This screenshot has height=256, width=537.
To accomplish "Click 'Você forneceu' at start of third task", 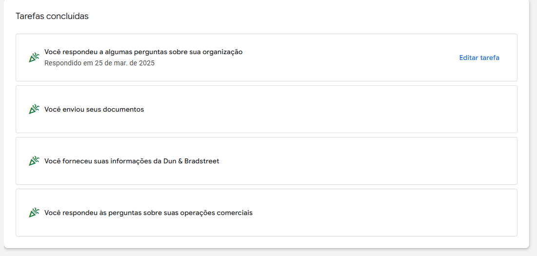I will tap(66, 161).
